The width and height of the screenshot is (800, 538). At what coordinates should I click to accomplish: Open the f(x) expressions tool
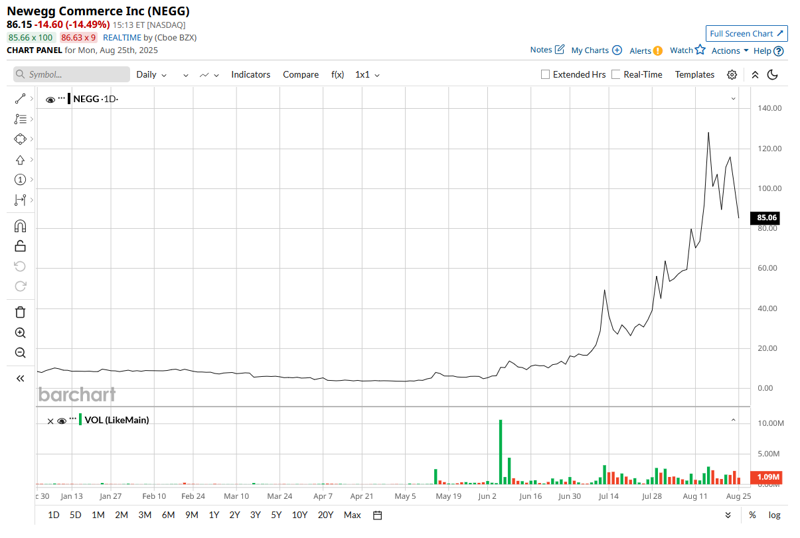337,74
